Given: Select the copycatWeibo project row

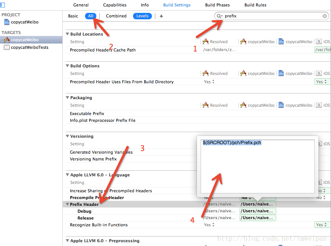Looking at the screenshot, I should coord(31,22).
